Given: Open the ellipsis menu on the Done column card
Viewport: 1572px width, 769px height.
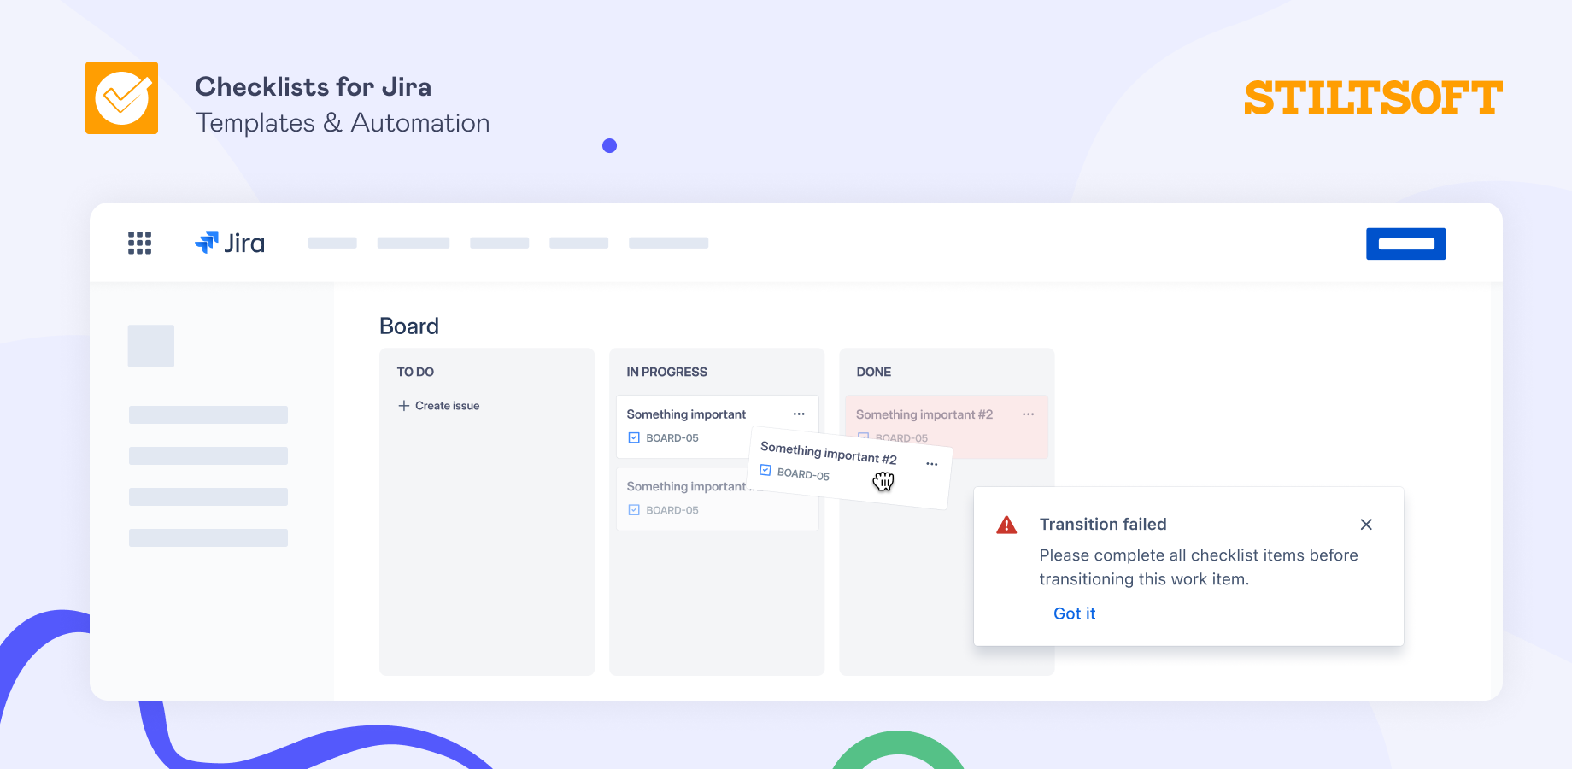Looking at the screenshot, I should point(1028,414).
